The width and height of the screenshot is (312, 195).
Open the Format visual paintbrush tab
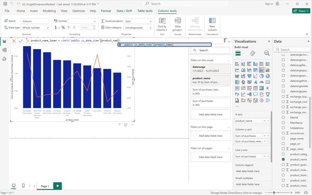point(253,53)
